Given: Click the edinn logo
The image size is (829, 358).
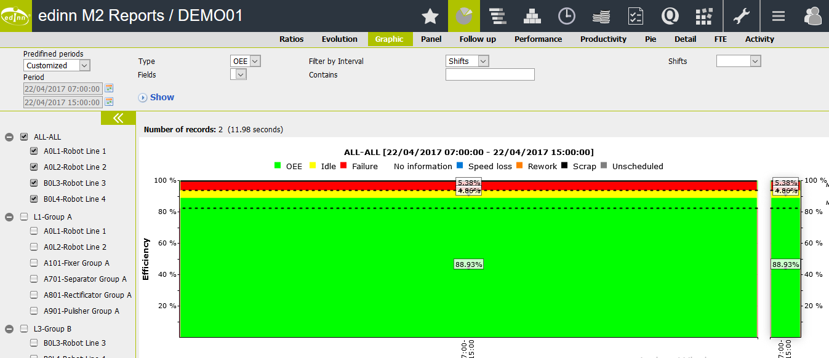Looking at the screenshot, I should 16,16.
